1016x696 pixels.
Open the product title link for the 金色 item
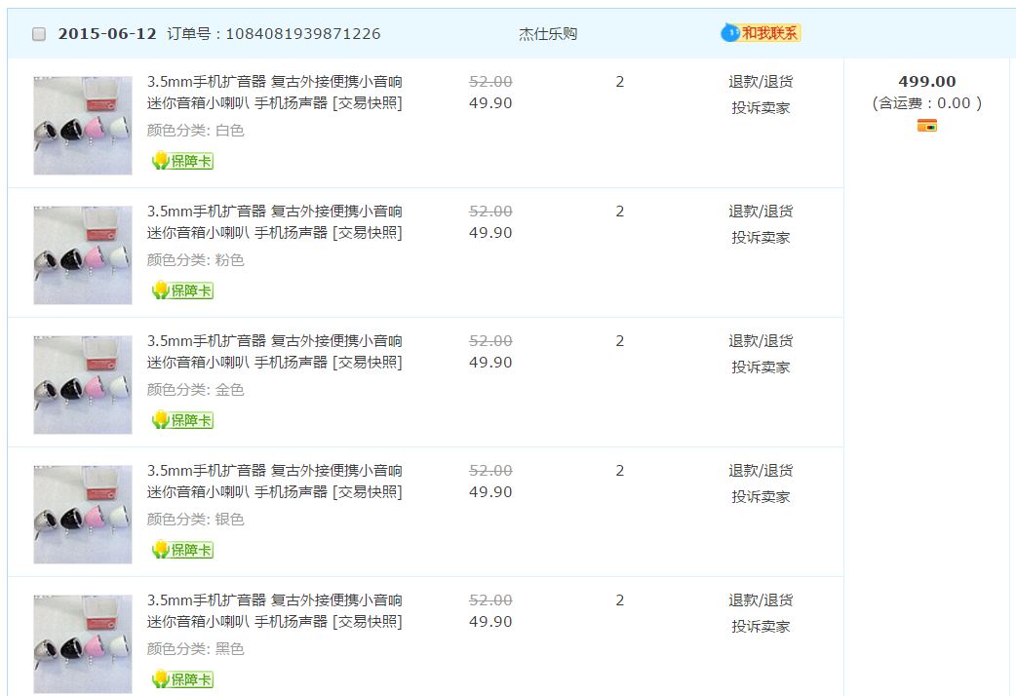(x=275, y=351)
